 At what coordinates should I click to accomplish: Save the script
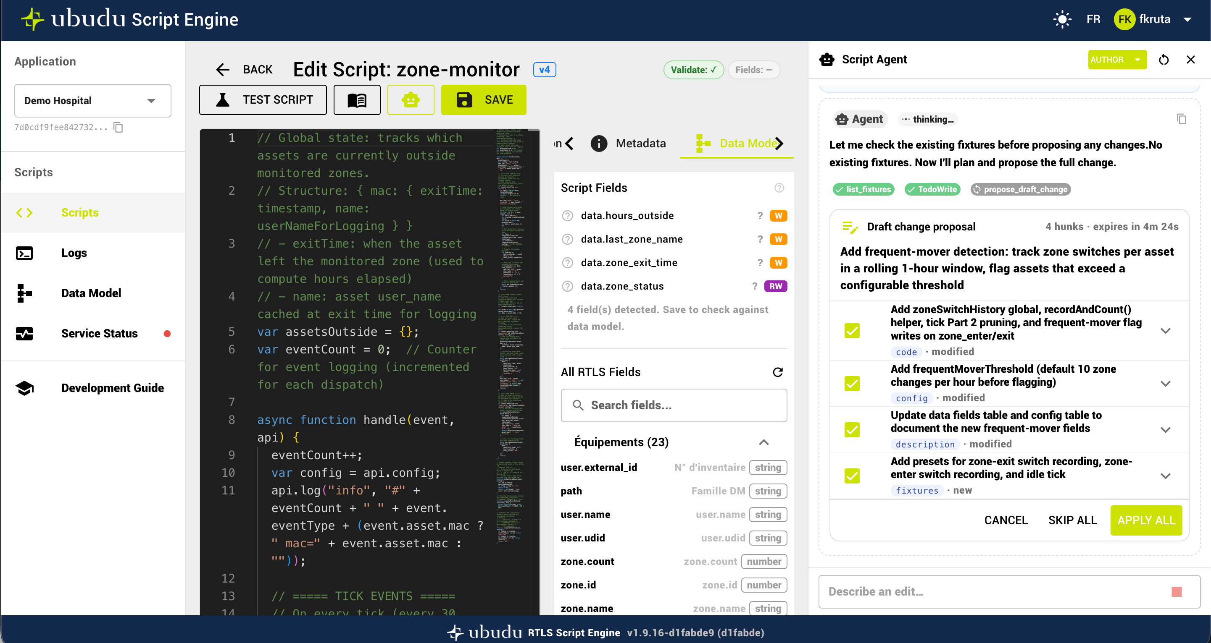[483, 99]
